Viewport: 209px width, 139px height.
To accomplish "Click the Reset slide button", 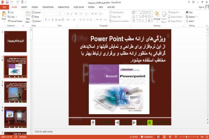I will (35, 17).
